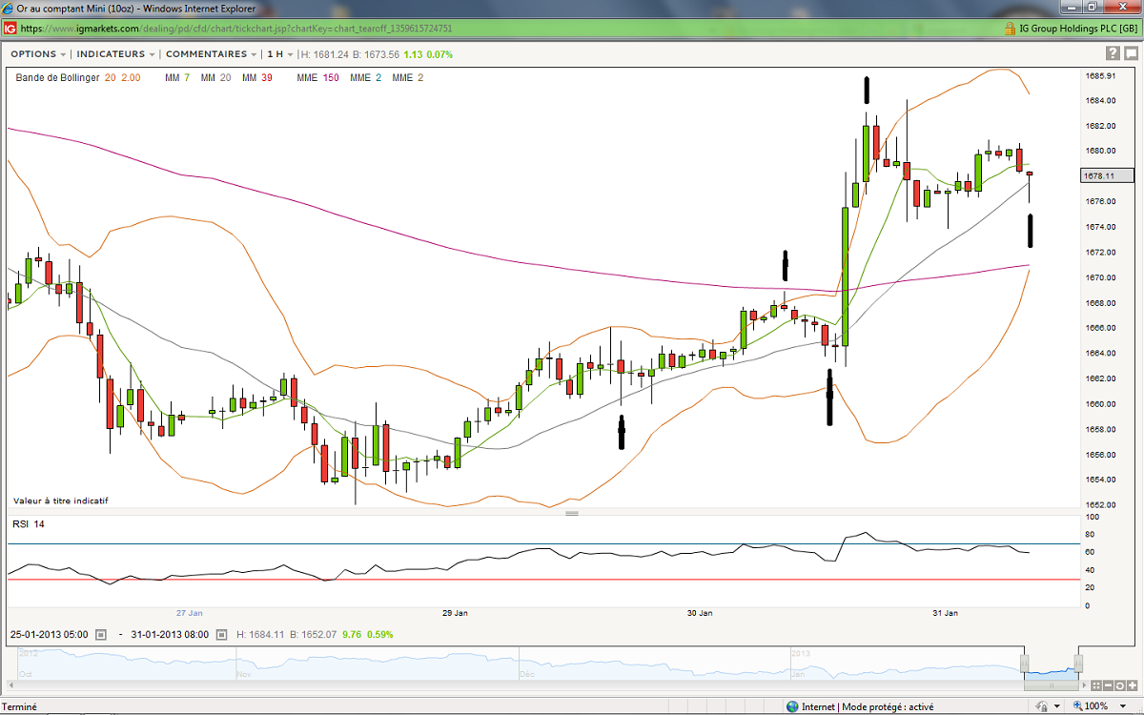Viewport: 1144px width, 715px height.
Task: Click the zoom out minus icon
Action: point(1108,684)
